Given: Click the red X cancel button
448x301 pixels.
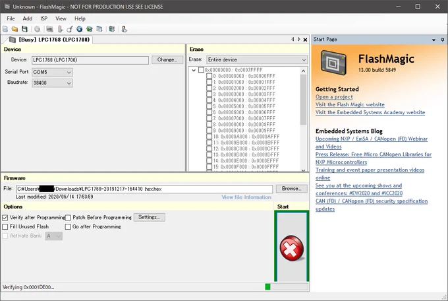Looking at the screenshot, I should tap(291, 248).
